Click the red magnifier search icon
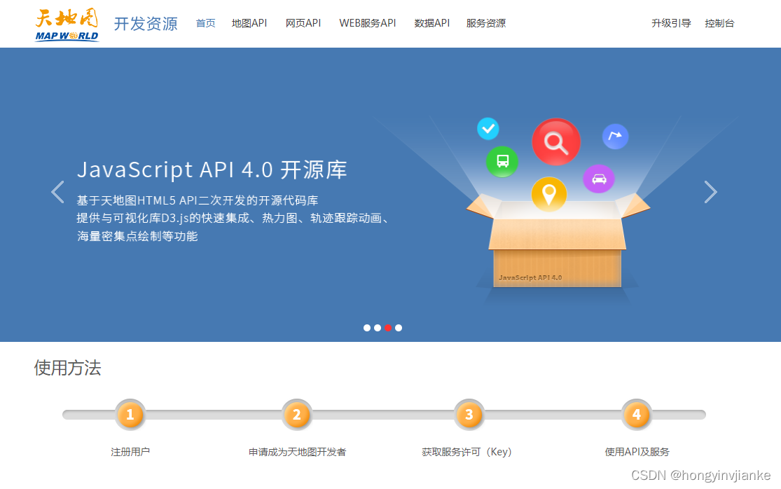The width and height of the screenshot is (781, 489). (x=556, y=142)
